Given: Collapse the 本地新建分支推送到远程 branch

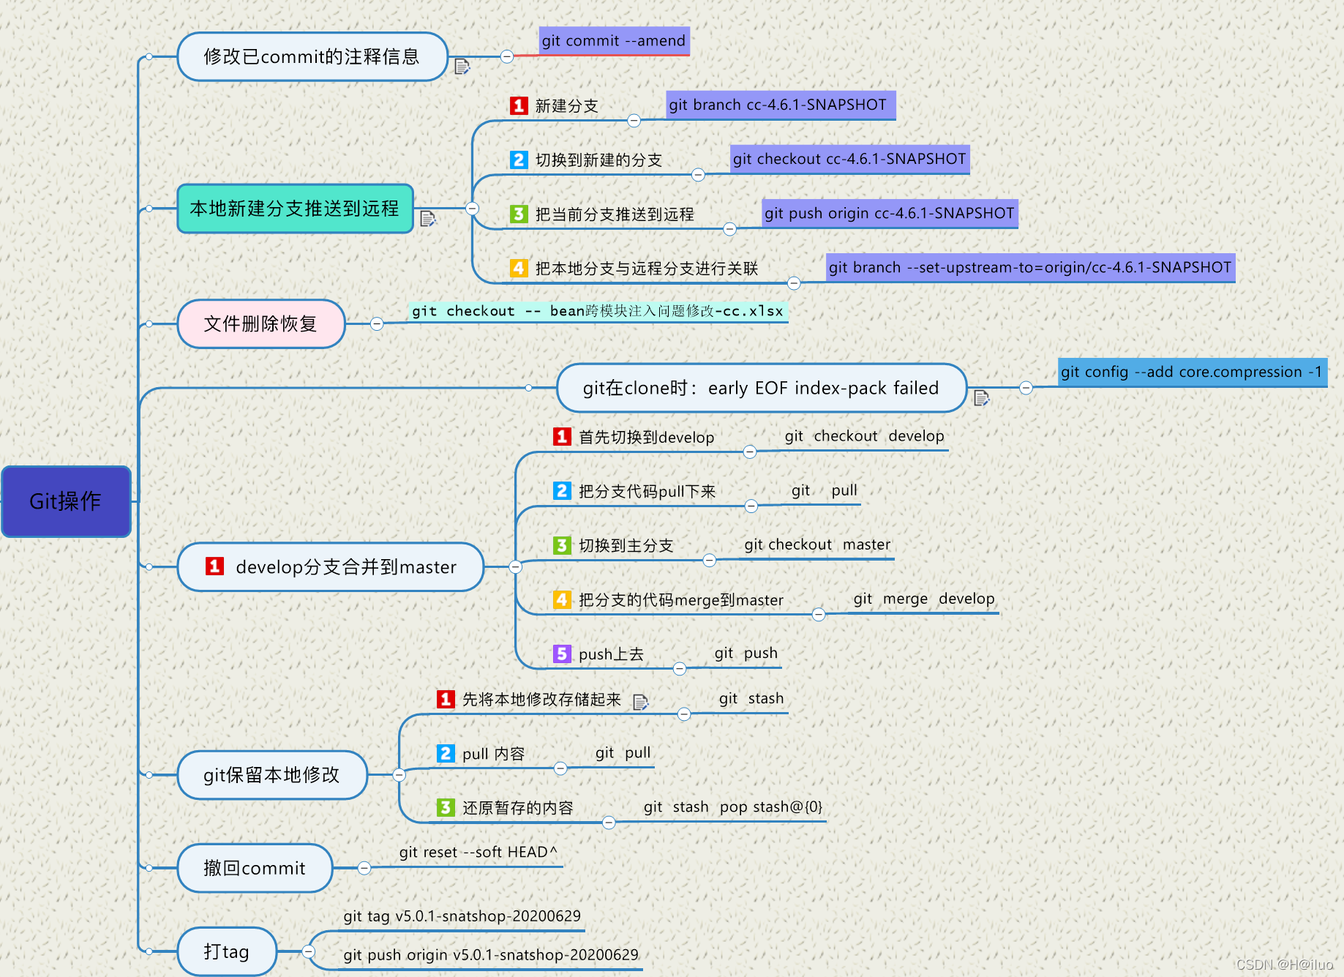Looking at the screenshot, I should click(x=473, y=209).
